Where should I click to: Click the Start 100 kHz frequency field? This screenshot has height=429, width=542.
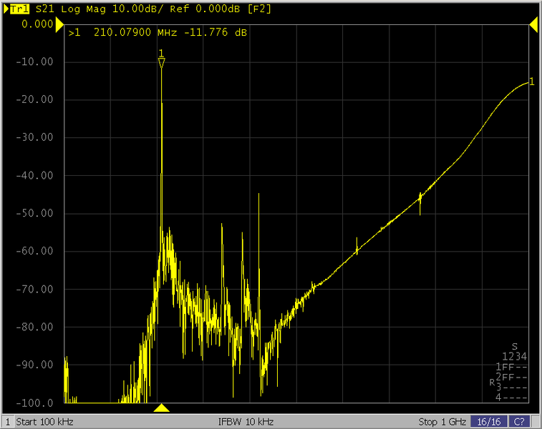pyautogui.click(x=44, y=421)
